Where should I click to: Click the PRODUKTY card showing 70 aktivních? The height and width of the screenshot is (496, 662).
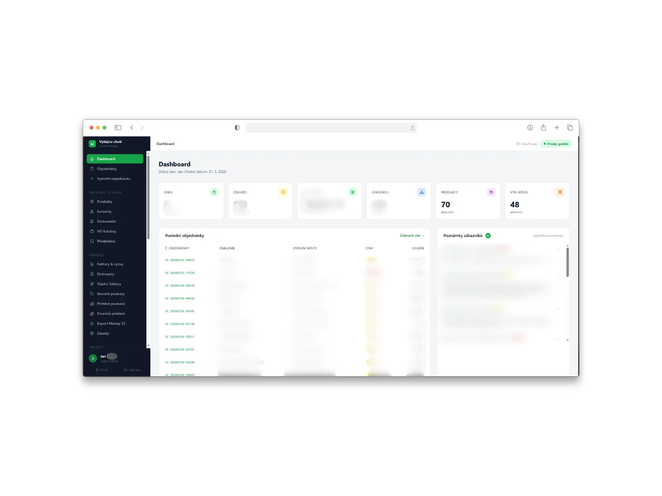pos(468,201)
